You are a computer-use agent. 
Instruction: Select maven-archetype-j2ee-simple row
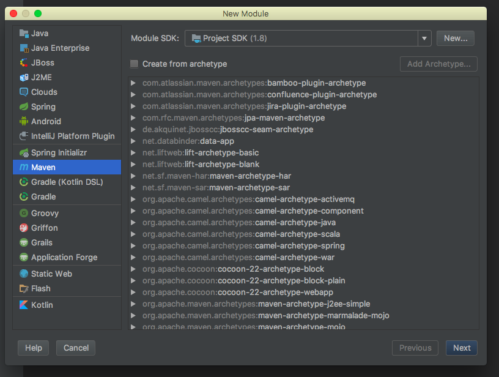303,304
